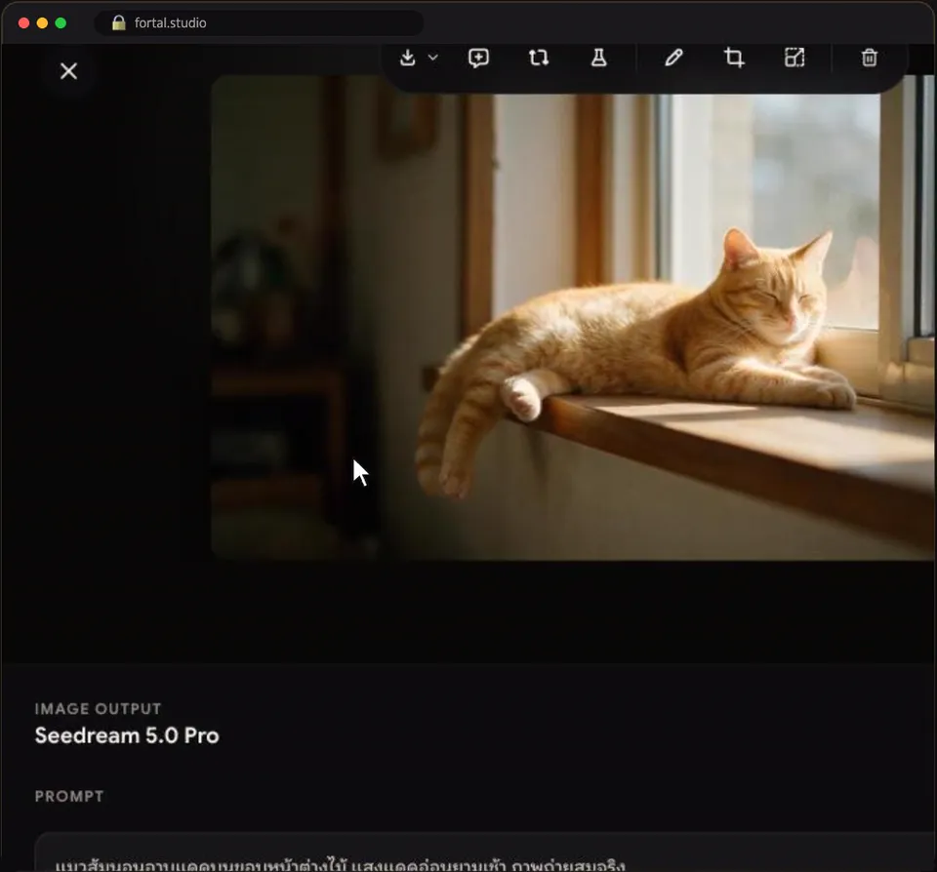Click the upscale expand image icon
The width and height of the screenshot is (937, 872).
point(794,58)
